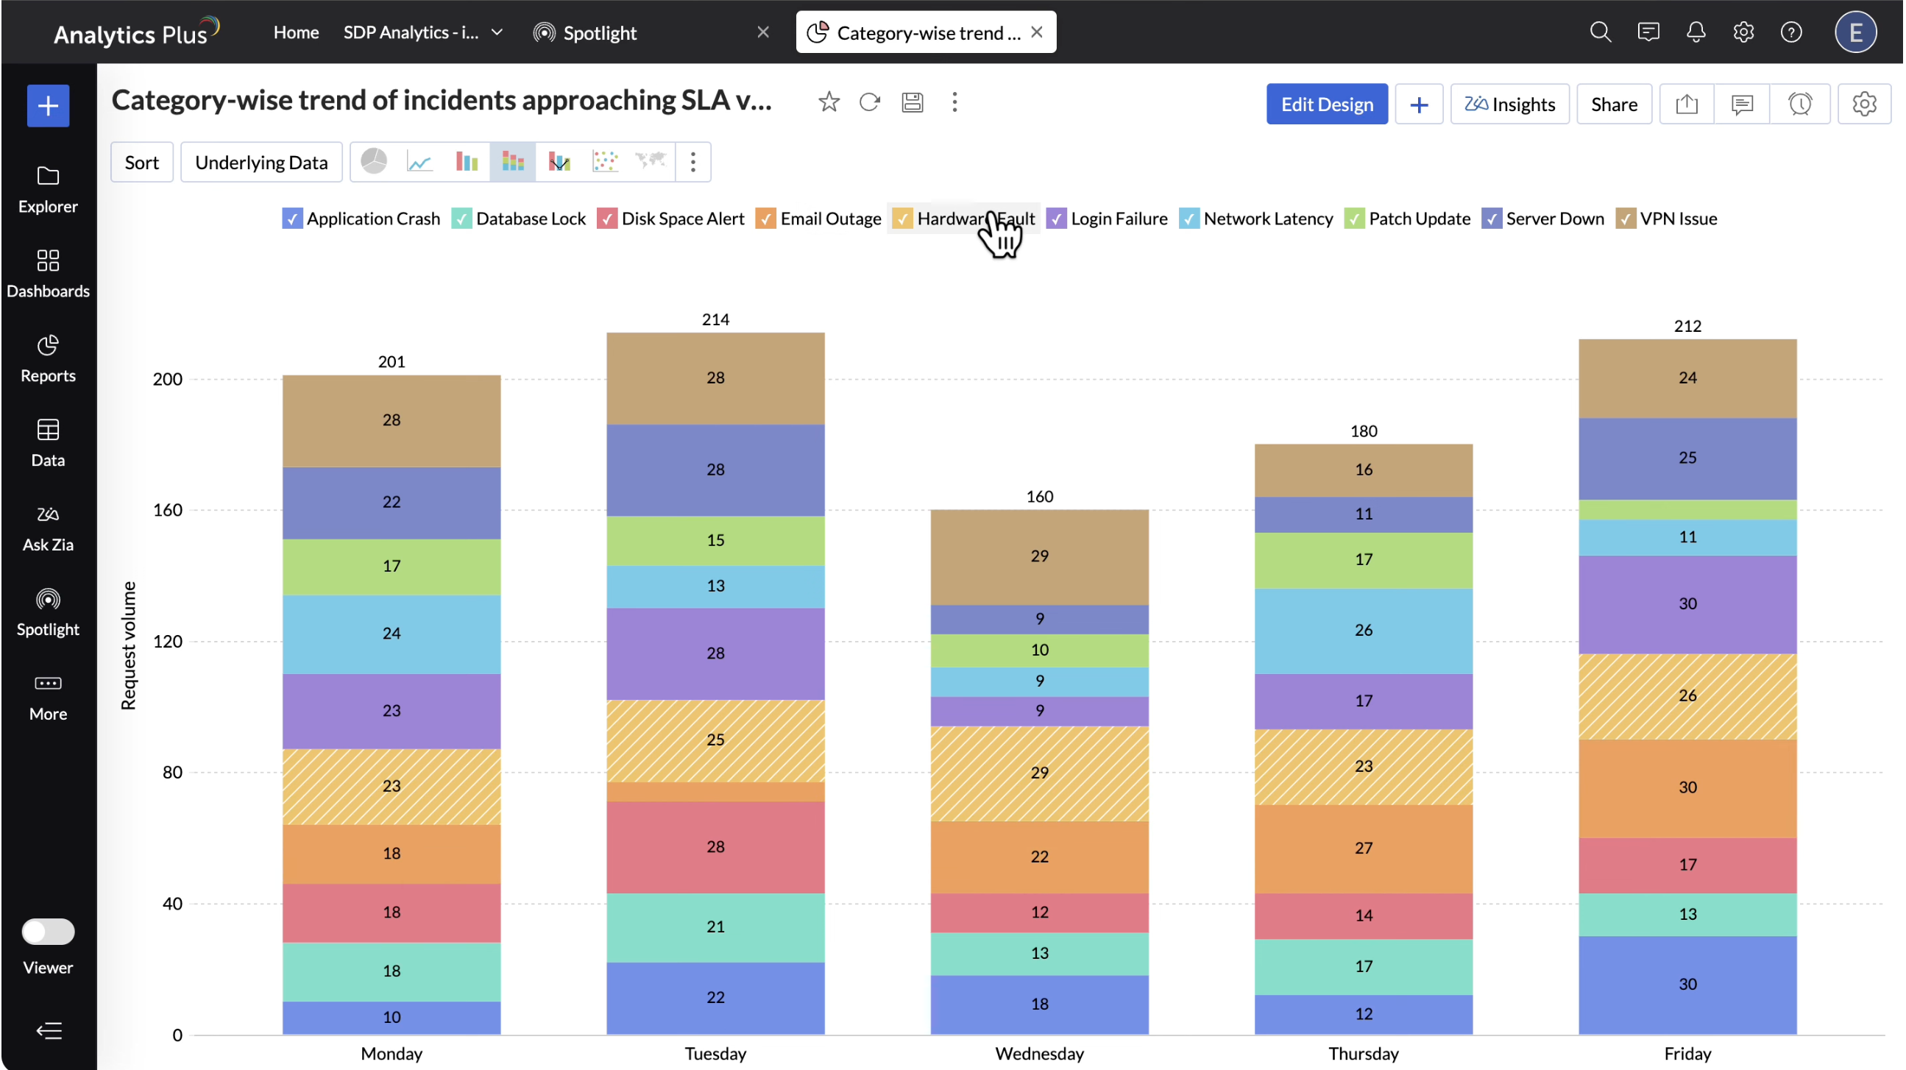
Task: Click Wednesday's Hardware Fault bar segment
Action: click(x=1040, y=773)
